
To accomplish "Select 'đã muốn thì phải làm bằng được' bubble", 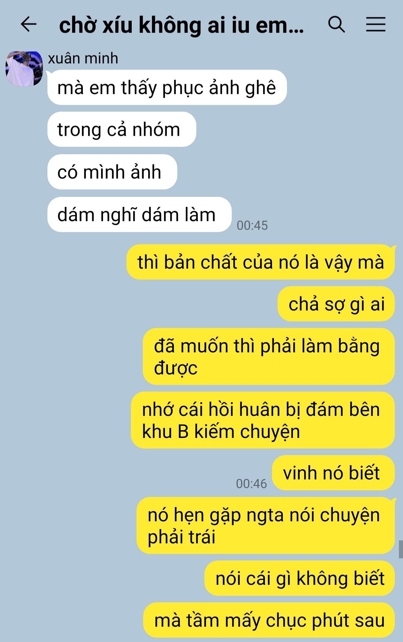I will (269, 357).
